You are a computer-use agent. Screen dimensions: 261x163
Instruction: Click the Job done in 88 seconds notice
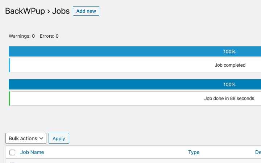[x=230, y=99]
